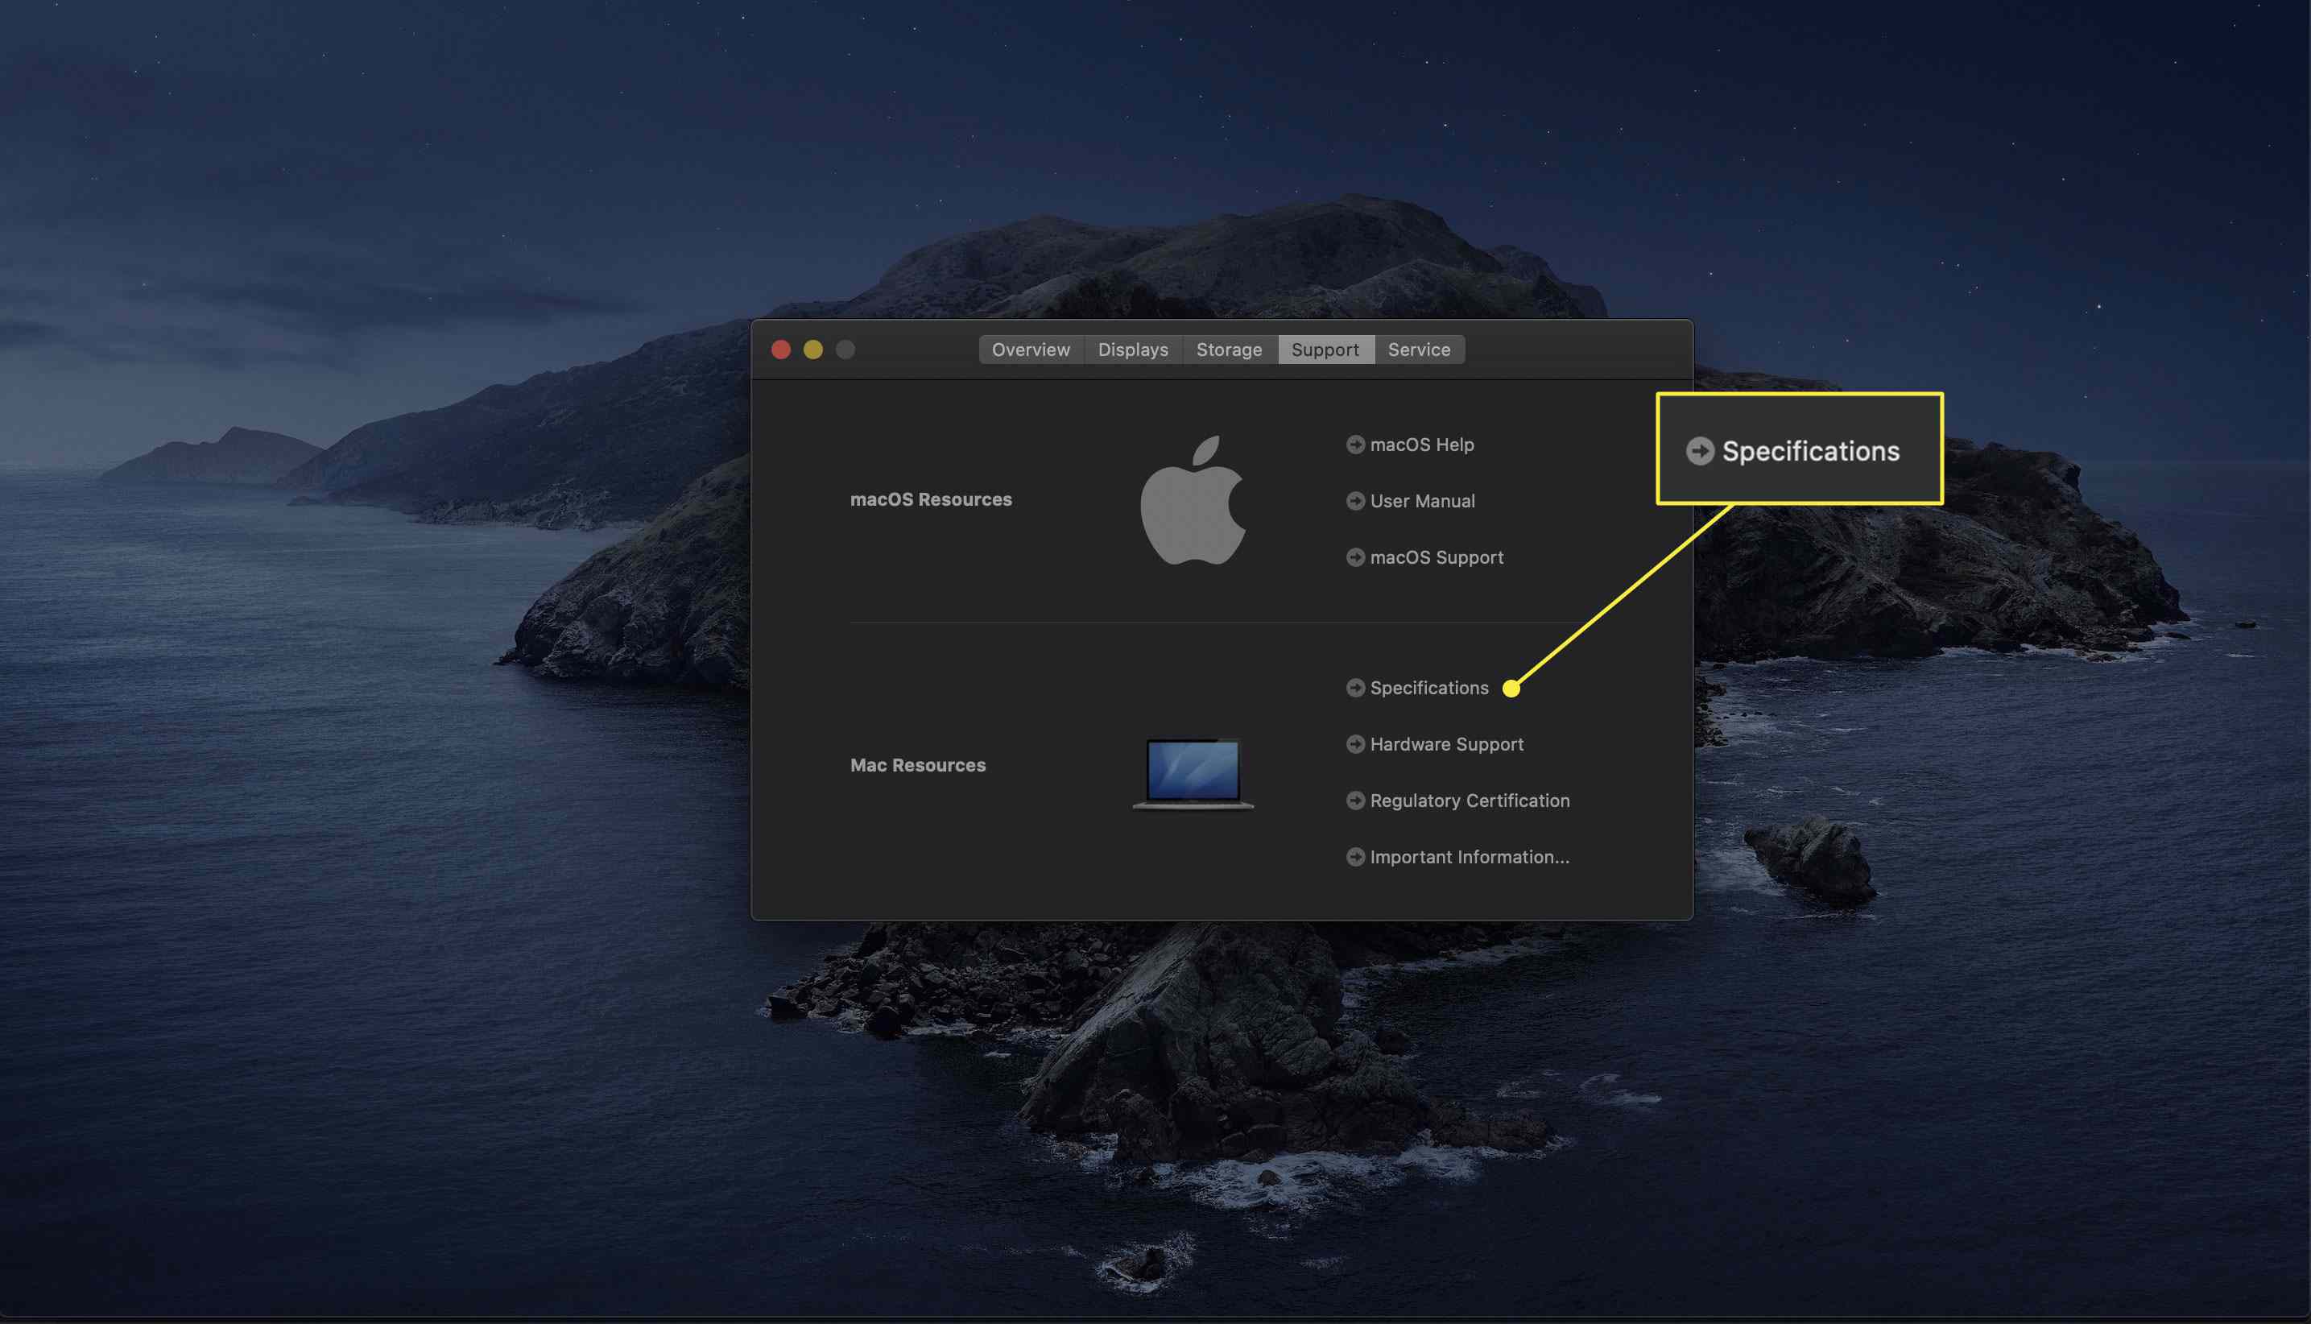The width and height of the screenshot is (2311, 1324).
Task: Toggle the Support tab selection
Action: (1324, 350)
